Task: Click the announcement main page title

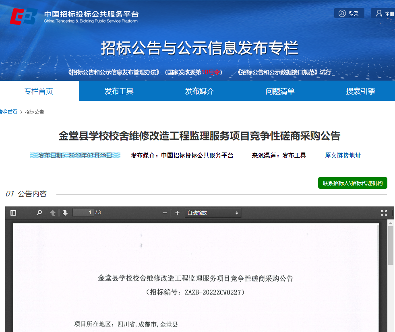Action: pos(200,136)
